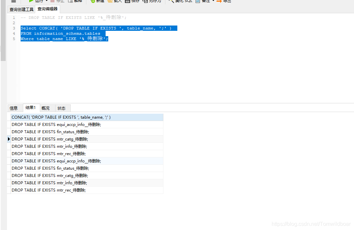The height and width of the screenshot is (230, 354).
Task: Click the CONCAT result column header
Action: (87, 117)
